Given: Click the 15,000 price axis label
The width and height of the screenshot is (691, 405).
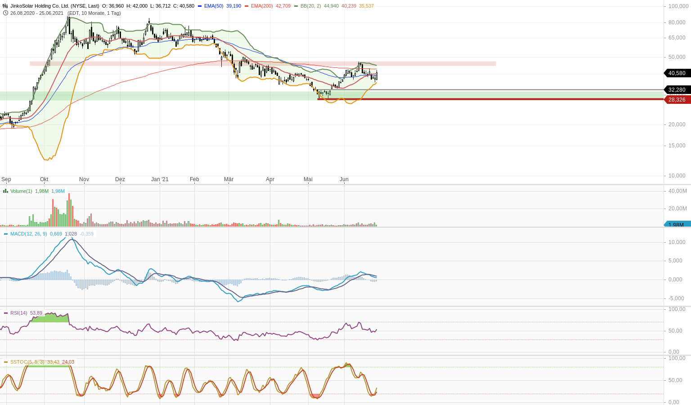Looking at the screenshot, I should [x=677, y=146].
